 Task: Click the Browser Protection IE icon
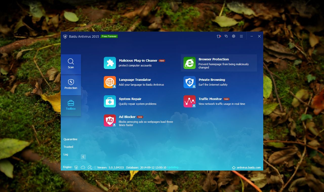pos(190,63)
